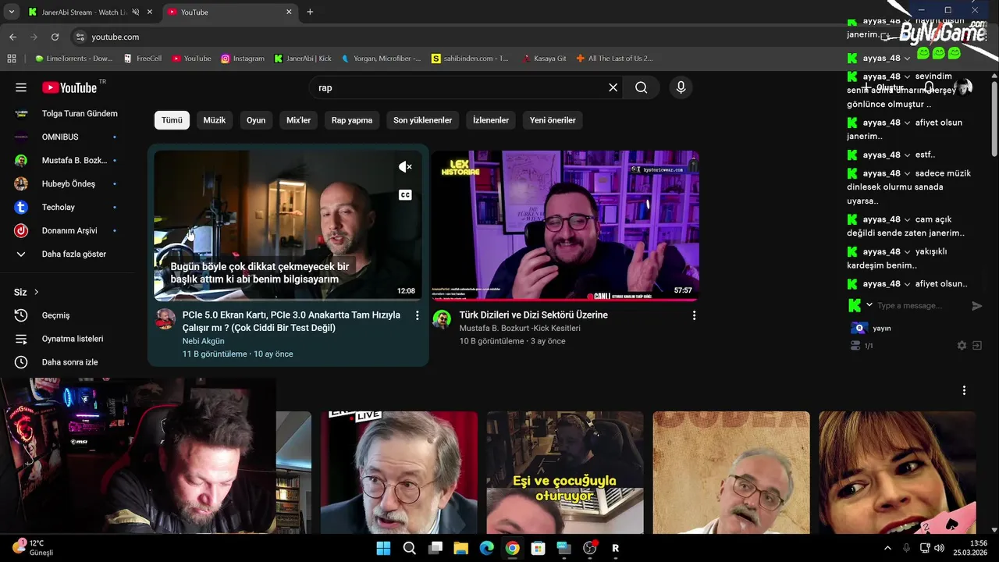Play the Türk Dizileri video thumbnail
Screen dimensions: 999x562
(x=565, y=226)
